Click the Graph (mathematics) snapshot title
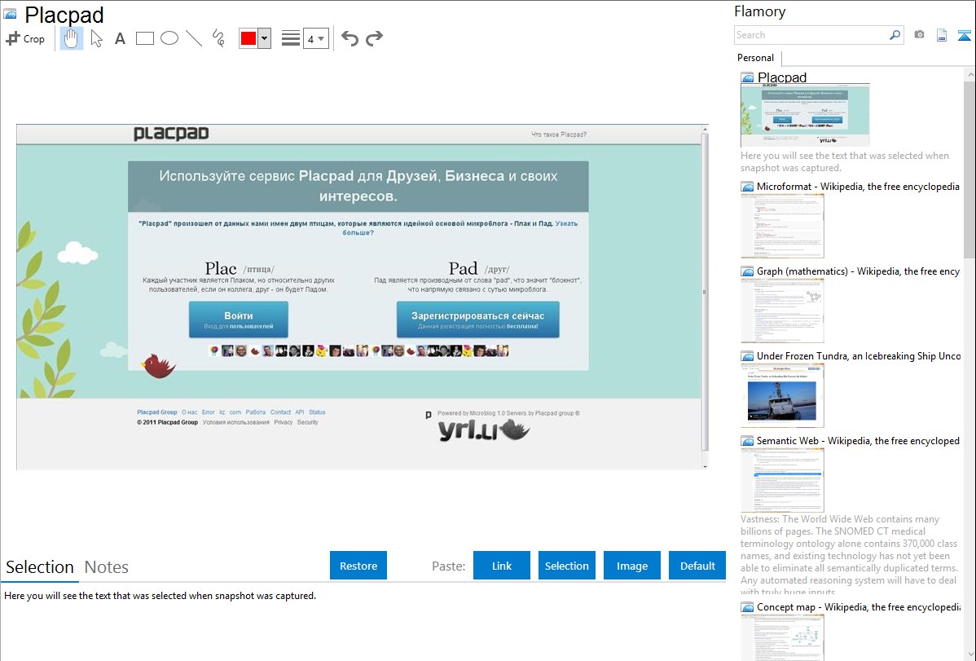Image resolution: width=976 pixels, height=661 pixels. [858, 271]
